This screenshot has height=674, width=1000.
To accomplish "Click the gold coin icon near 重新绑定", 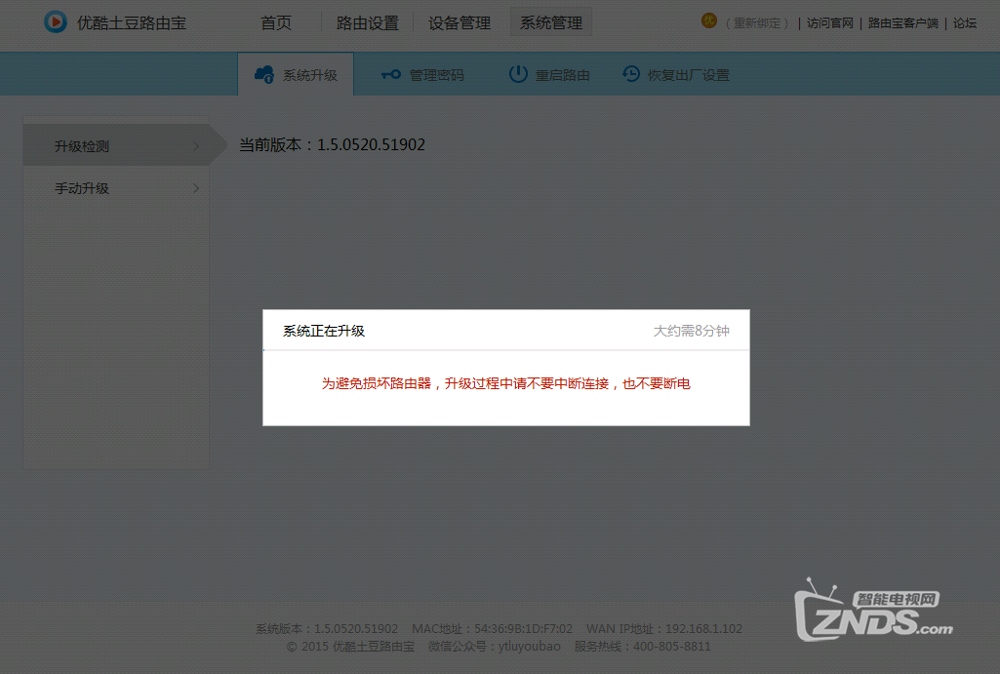I will [709, 21].
